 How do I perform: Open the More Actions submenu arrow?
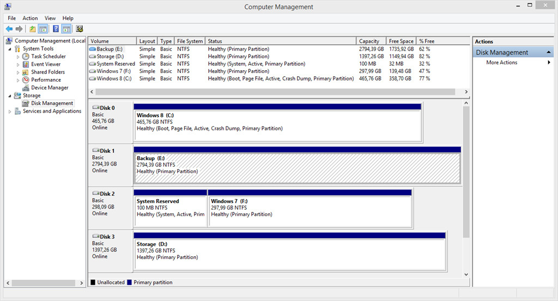tap(549, 63)
